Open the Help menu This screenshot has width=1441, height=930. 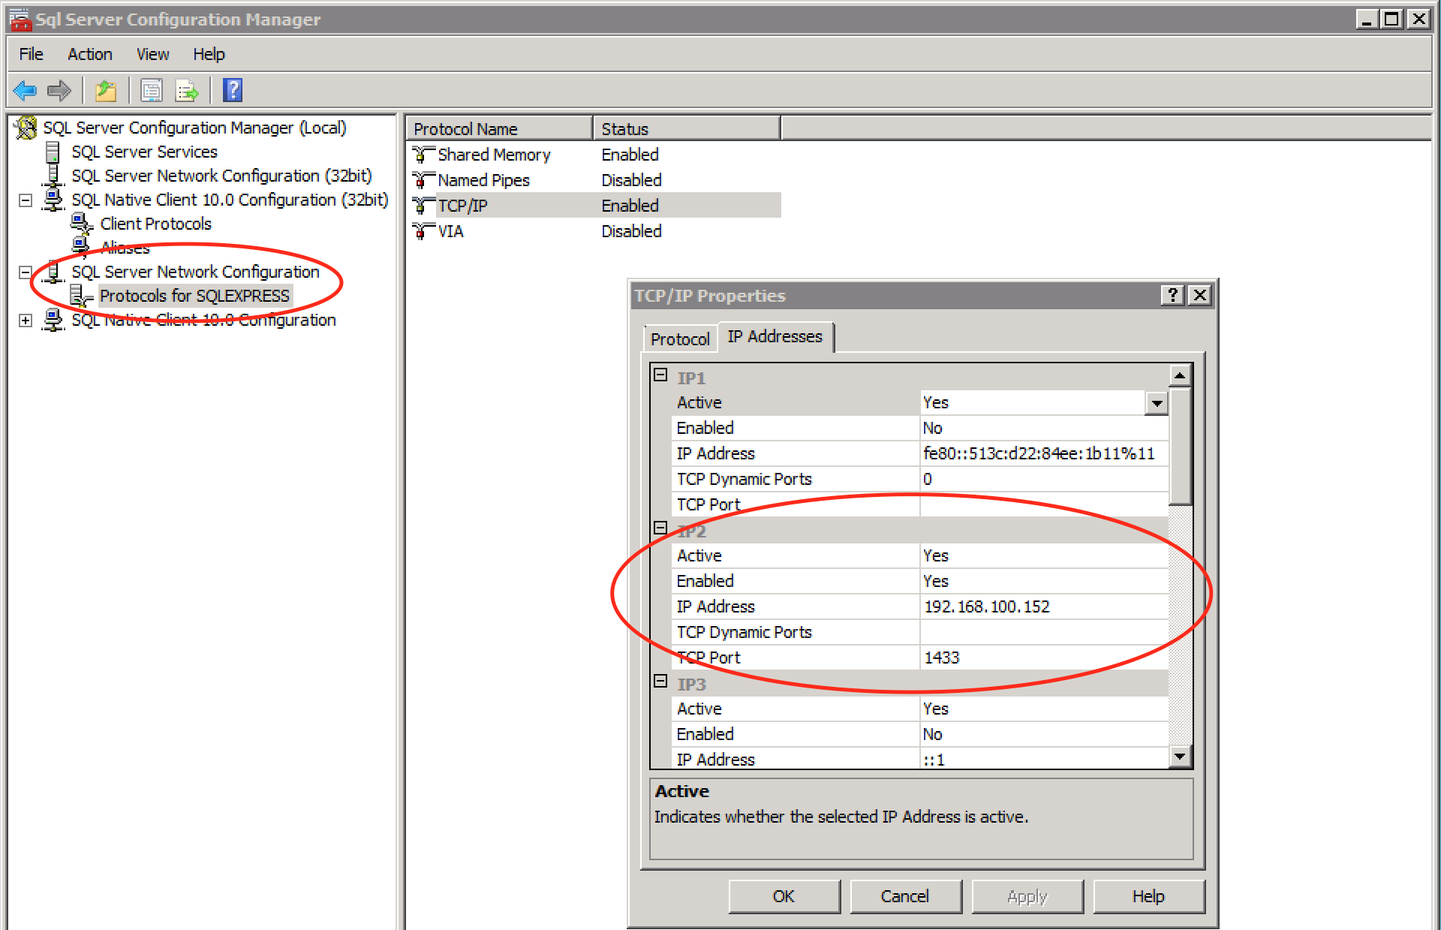209,54
